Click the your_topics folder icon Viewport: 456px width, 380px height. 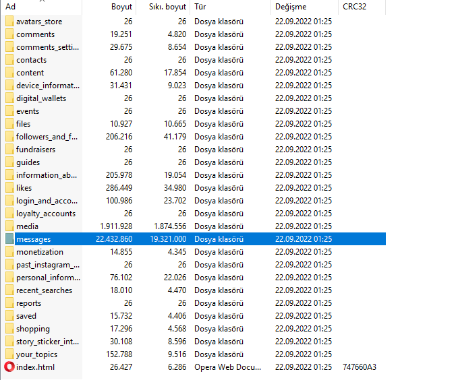pyautogui.click(x=9, y=354)
